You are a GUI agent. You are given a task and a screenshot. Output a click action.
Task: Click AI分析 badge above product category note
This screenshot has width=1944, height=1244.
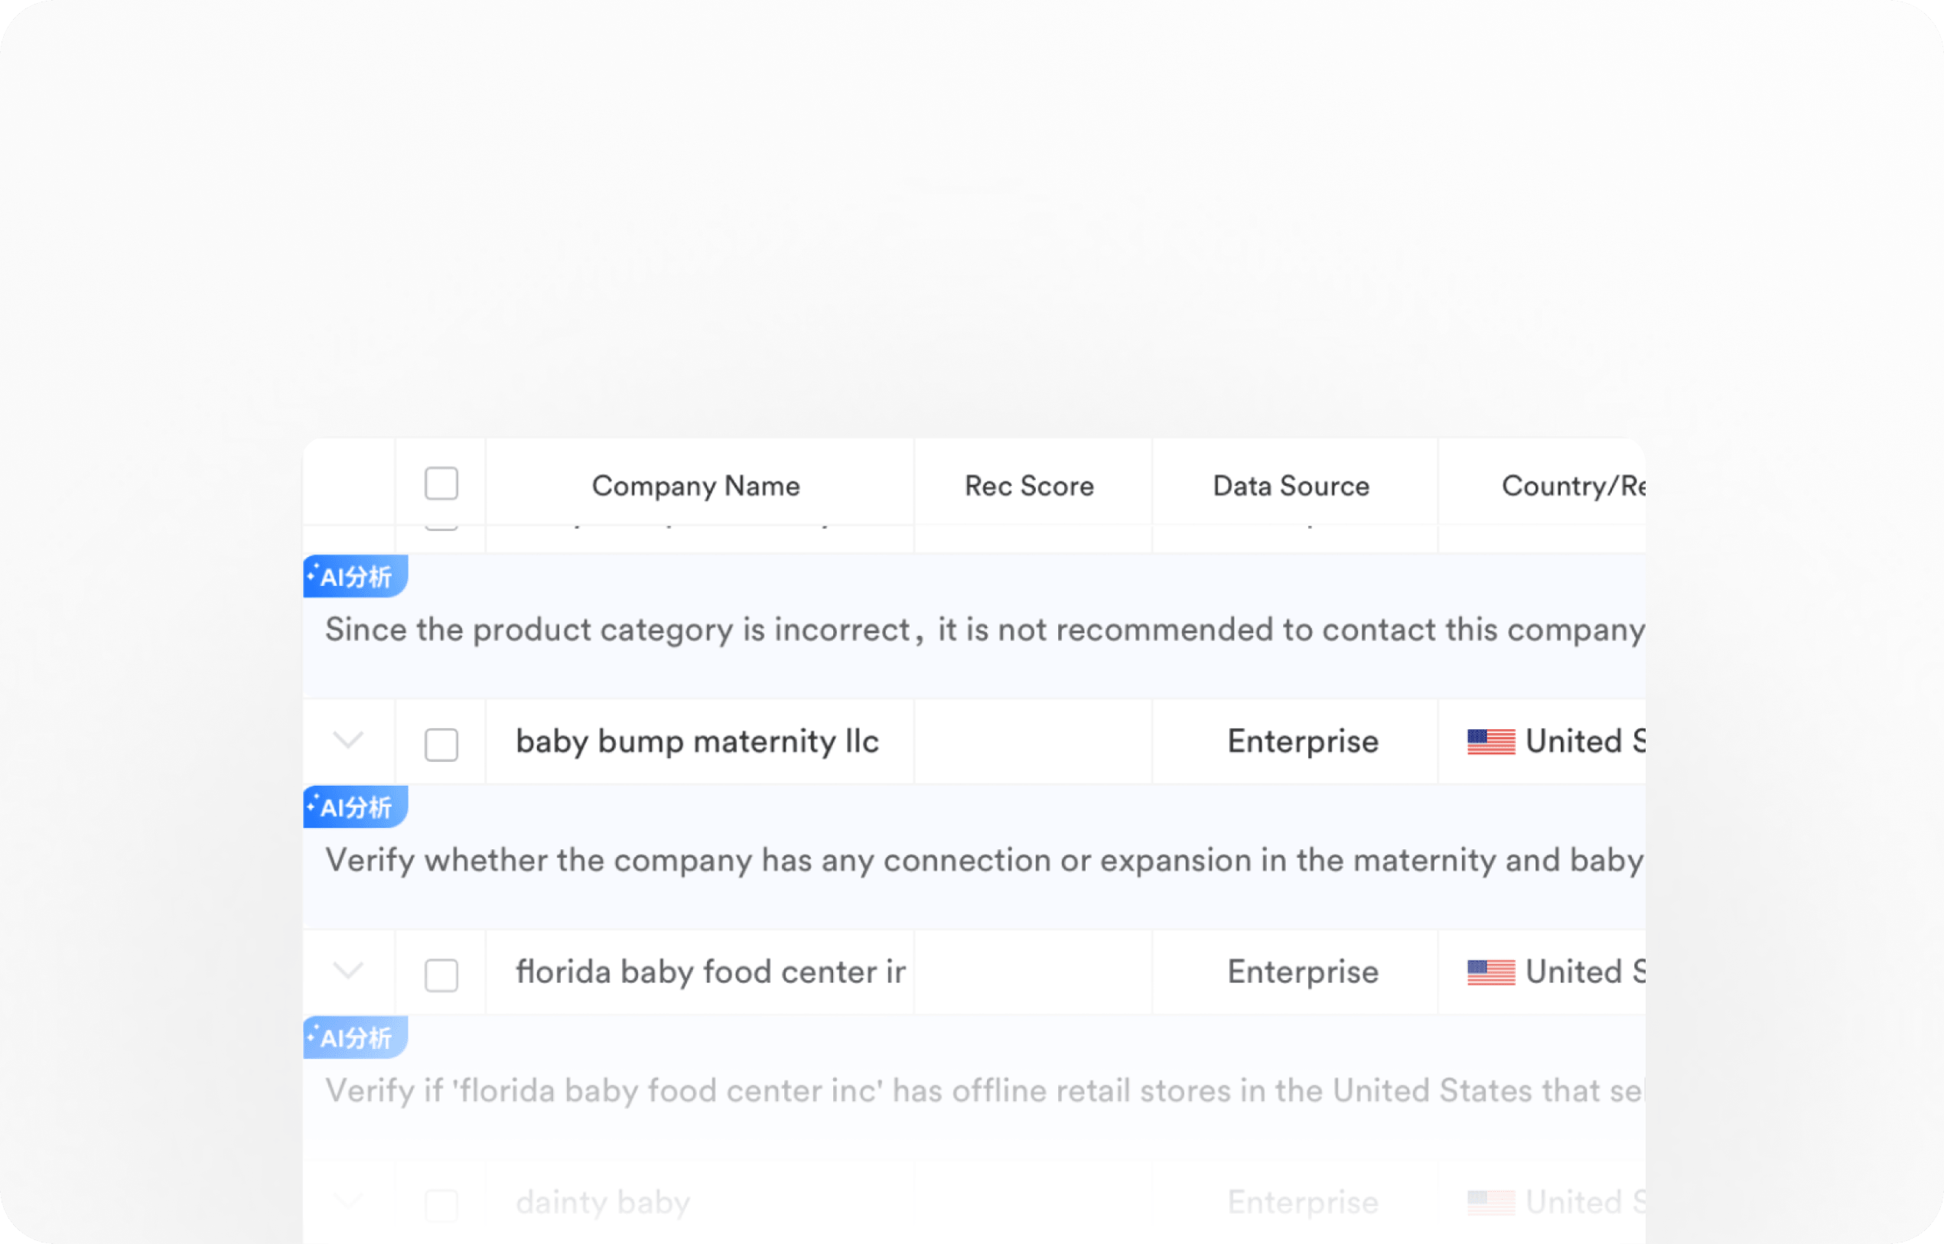[x=355, y=576]
